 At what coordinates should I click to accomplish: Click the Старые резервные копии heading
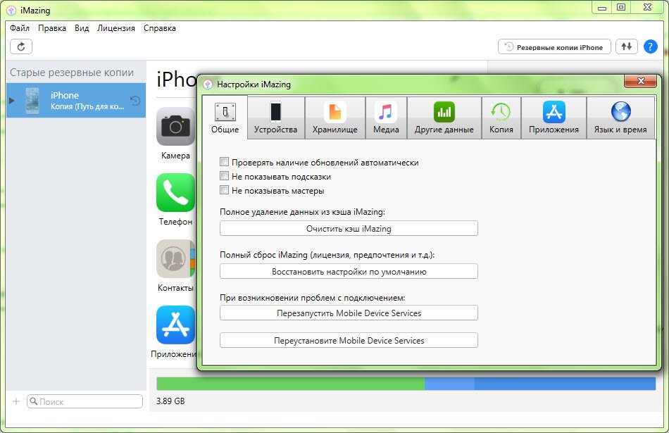point(72,73)
